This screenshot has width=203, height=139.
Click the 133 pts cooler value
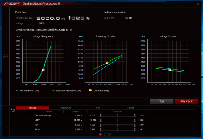[x=128, y=18]
